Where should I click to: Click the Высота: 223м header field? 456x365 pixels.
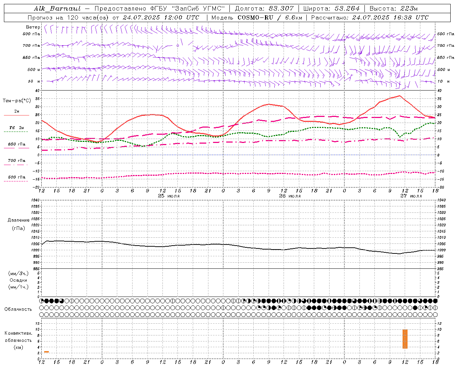point(393,9)
